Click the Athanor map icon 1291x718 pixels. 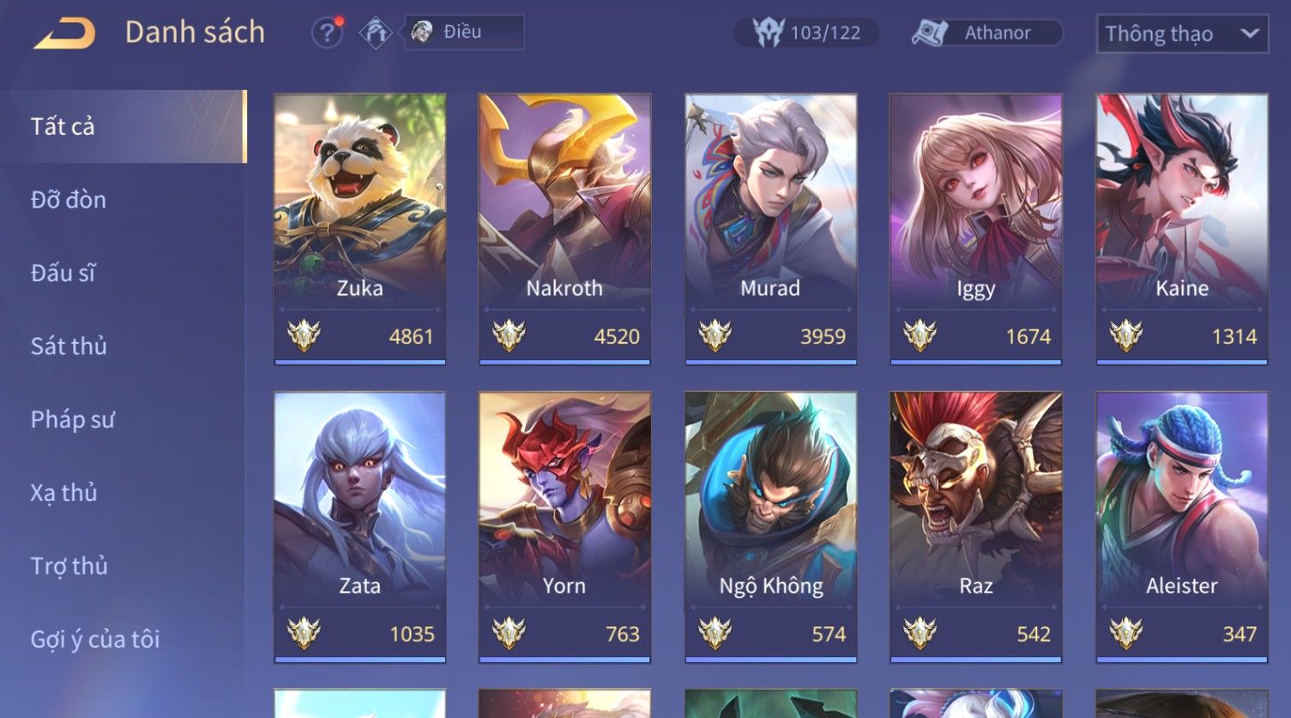coord(930,33)
